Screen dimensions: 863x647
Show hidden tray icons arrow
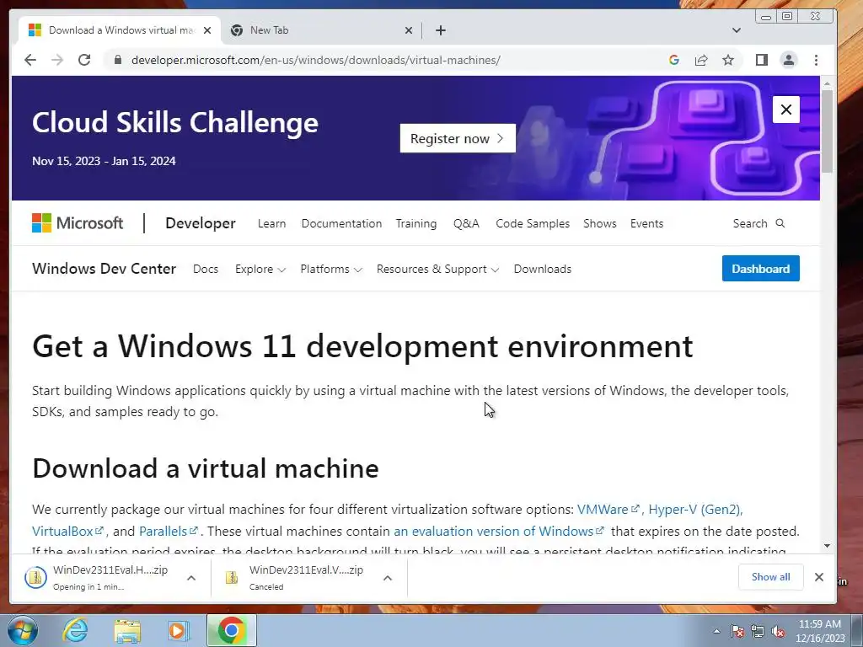[716, 632]
